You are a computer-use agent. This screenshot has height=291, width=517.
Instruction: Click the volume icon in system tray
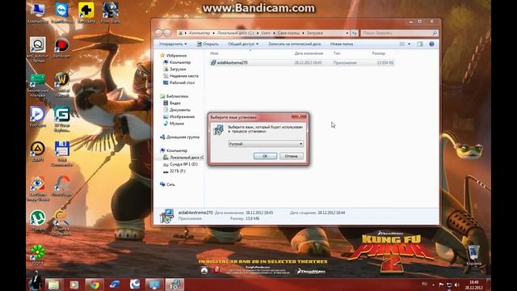coord(457,285)
